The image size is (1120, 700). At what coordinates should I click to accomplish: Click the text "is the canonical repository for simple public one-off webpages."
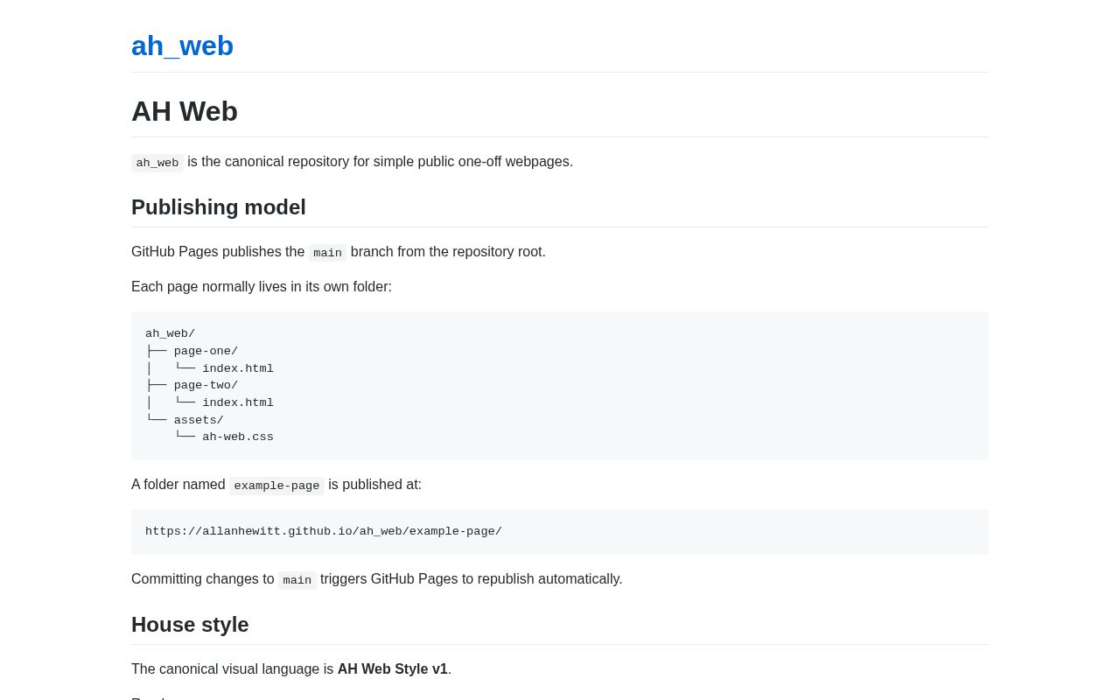coord(380,162)
